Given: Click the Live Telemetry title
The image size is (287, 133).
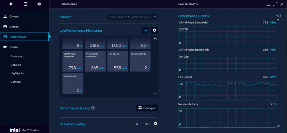Looking at the screenshot, I should pyautogui.click(x=188, y=4).
